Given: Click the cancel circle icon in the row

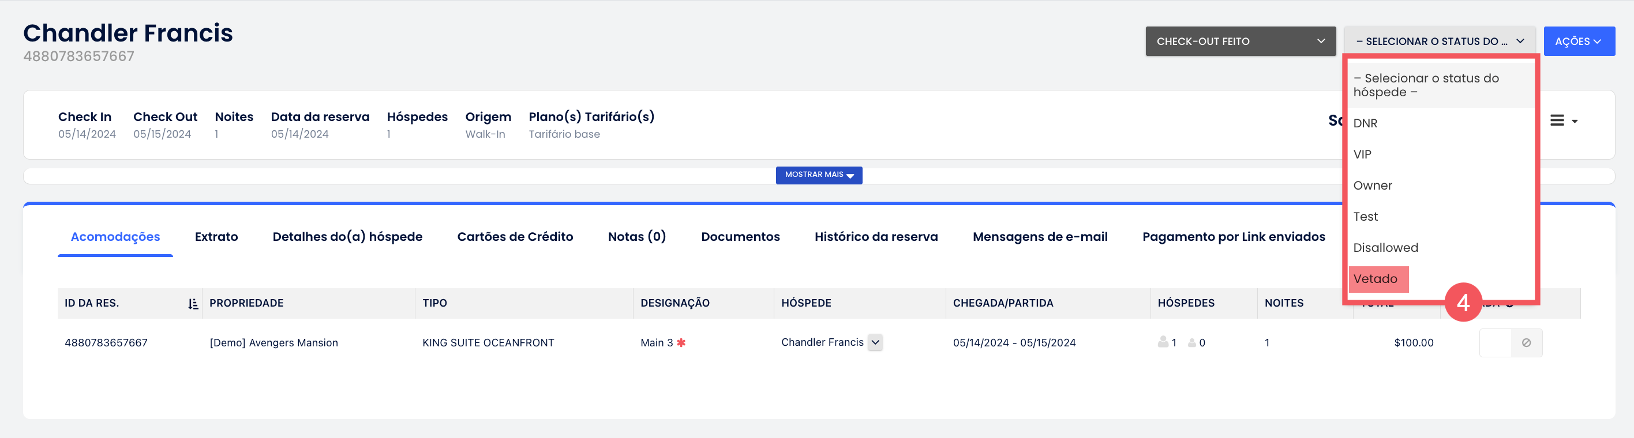Looking at the screenshot, I should [x=1526, y=343].
